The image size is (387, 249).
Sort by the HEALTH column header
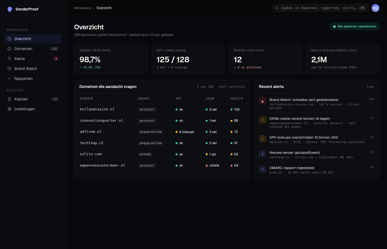pyautogui.click(x=237, y=98)
